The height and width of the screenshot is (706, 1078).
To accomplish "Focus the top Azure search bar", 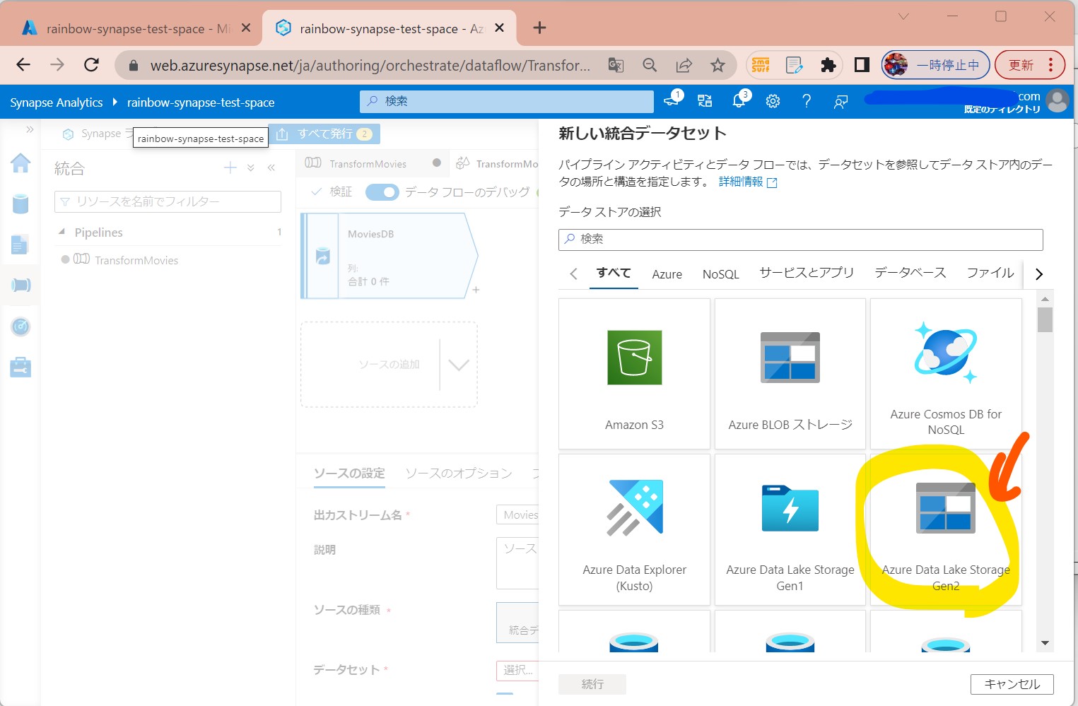I will pos(507,101).
